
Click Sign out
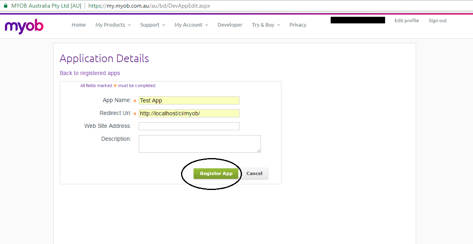(438, 21)
